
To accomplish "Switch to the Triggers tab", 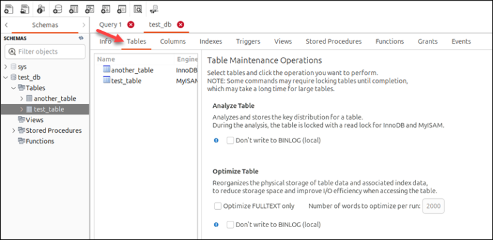I will tap(248, 42).
